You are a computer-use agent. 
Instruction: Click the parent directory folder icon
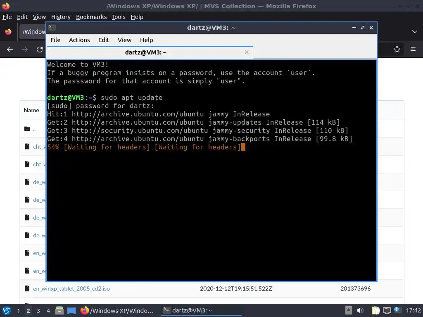tap(27, 129)
